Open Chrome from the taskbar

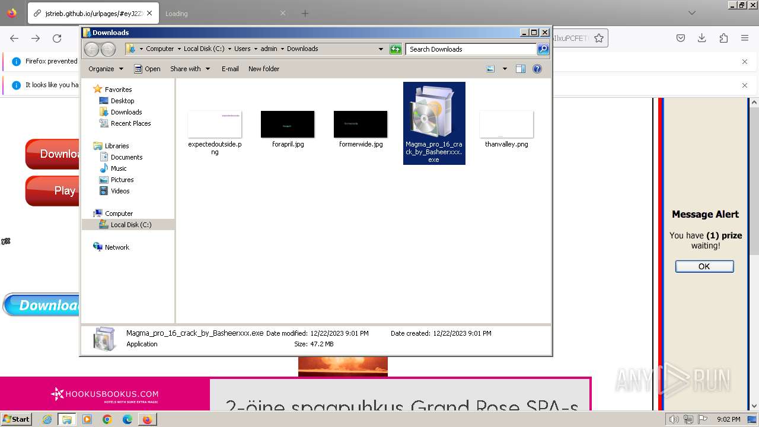click(107, 419)
